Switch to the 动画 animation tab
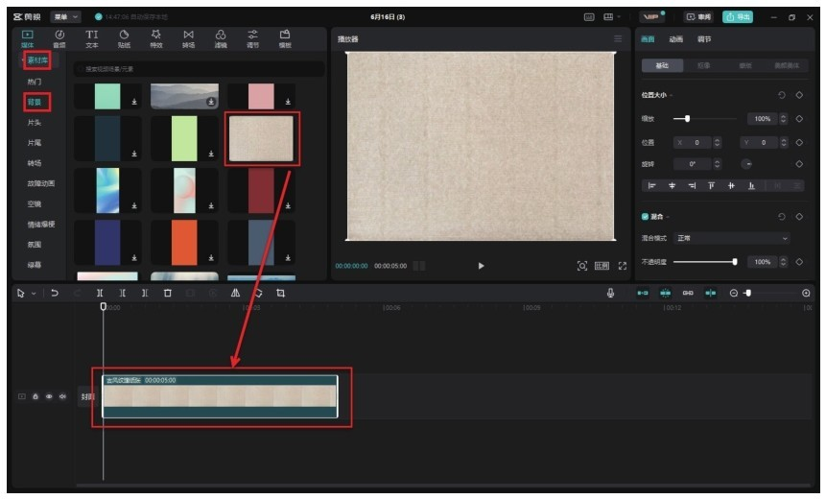Image resolution: width=826 pixels, height=499 pixels. click(676, 39)
